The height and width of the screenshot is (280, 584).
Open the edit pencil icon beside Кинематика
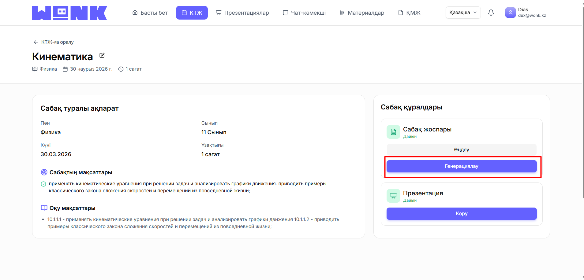coord(102,55)
